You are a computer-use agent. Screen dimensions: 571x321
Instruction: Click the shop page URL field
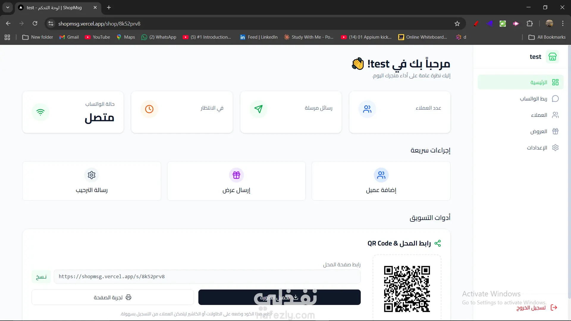pyautogui.click(x=207, y=277)
